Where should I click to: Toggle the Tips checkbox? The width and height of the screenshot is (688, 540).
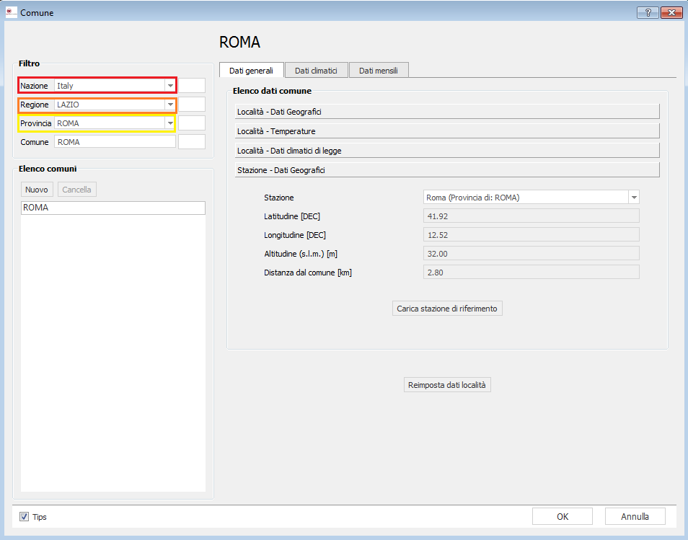point(25,517)
